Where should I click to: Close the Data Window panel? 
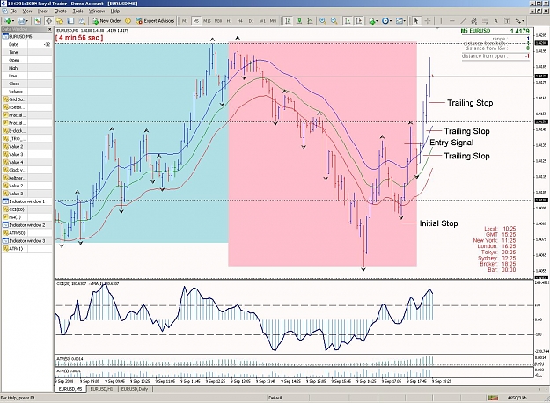pos(49,29)
